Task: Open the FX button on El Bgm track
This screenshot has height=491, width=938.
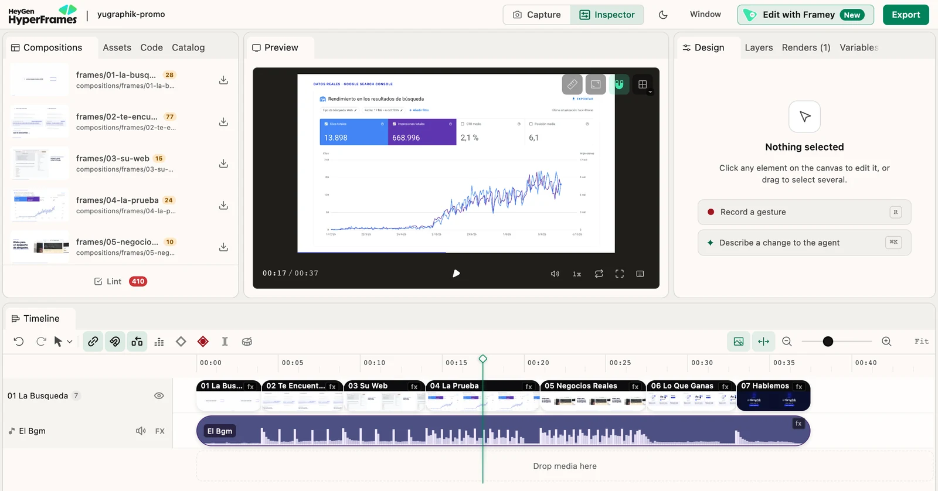Action: (x=160, y=431)
